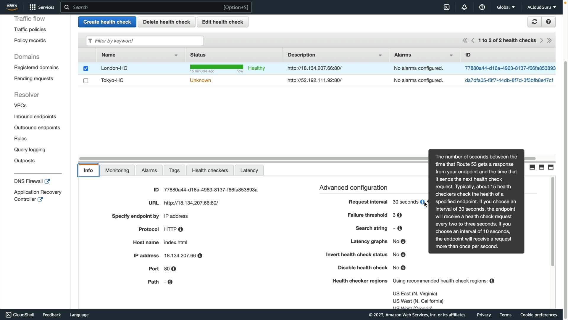Open the Health checkers tab

(210, 170)
